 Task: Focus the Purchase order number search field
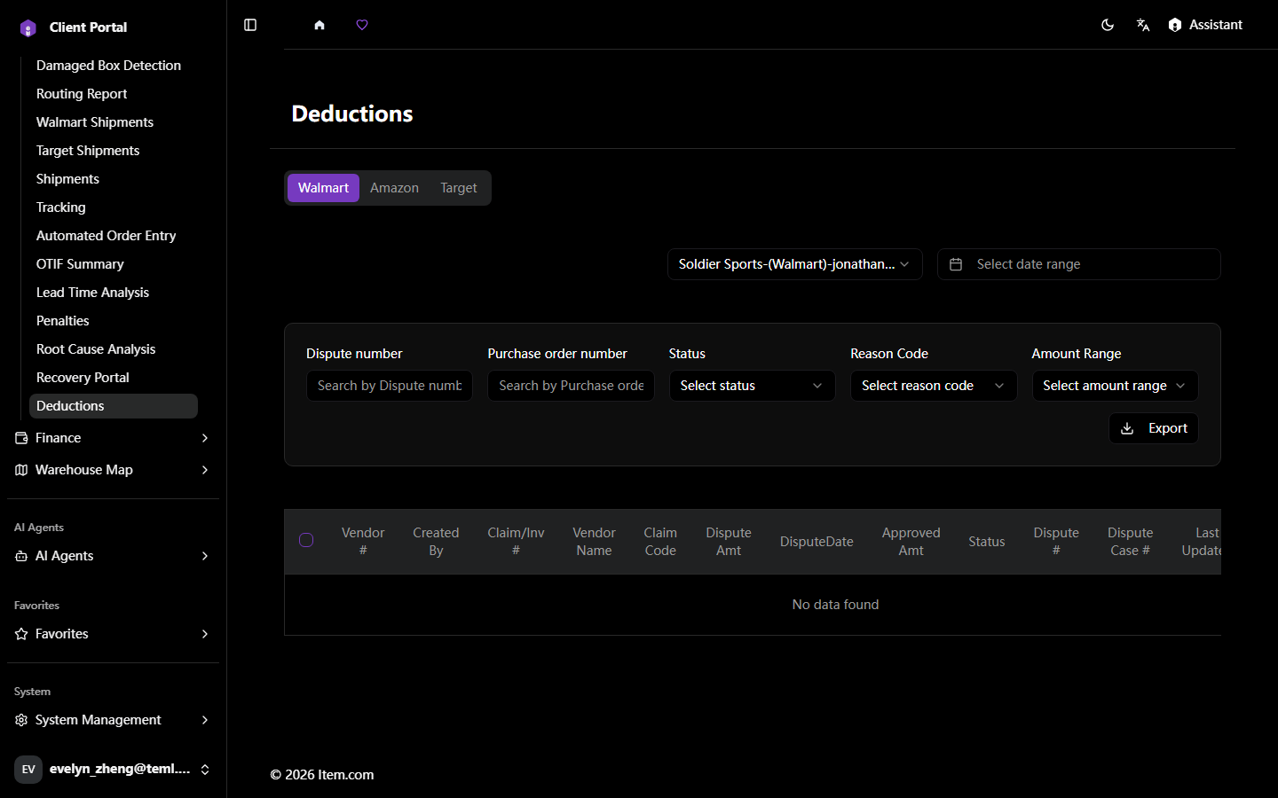pyautogui.click(x=571, y=386)
